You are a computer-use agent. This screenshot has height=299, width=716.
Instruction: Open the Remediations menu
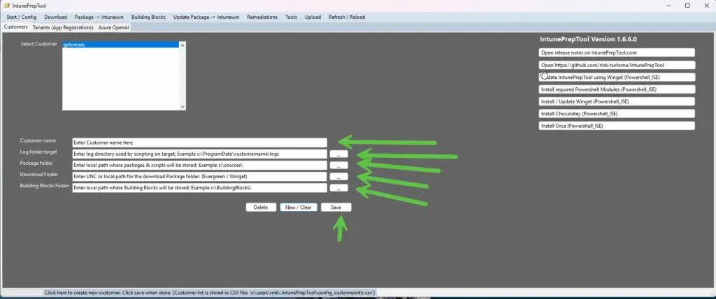tap(262, 17)
